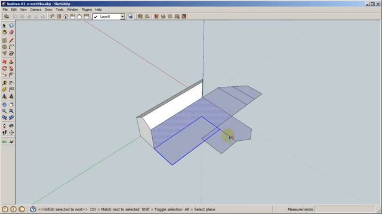382x214 pixels.
Task: Select the Polygon tool
Action: (4, 53)
